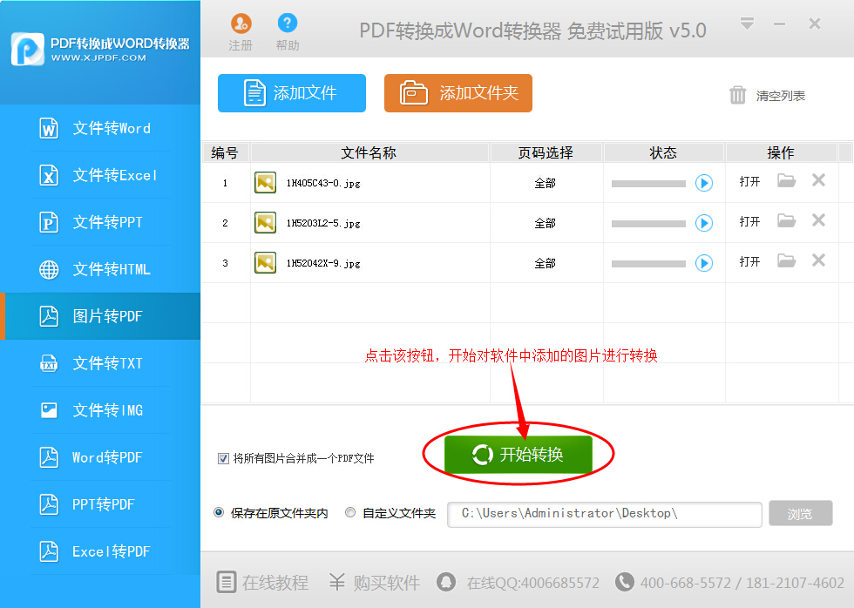Open folder icon for 1H5203L2-5.jpg
The height and width of the screenshot is (608, 854).
(x=786, y=220)
